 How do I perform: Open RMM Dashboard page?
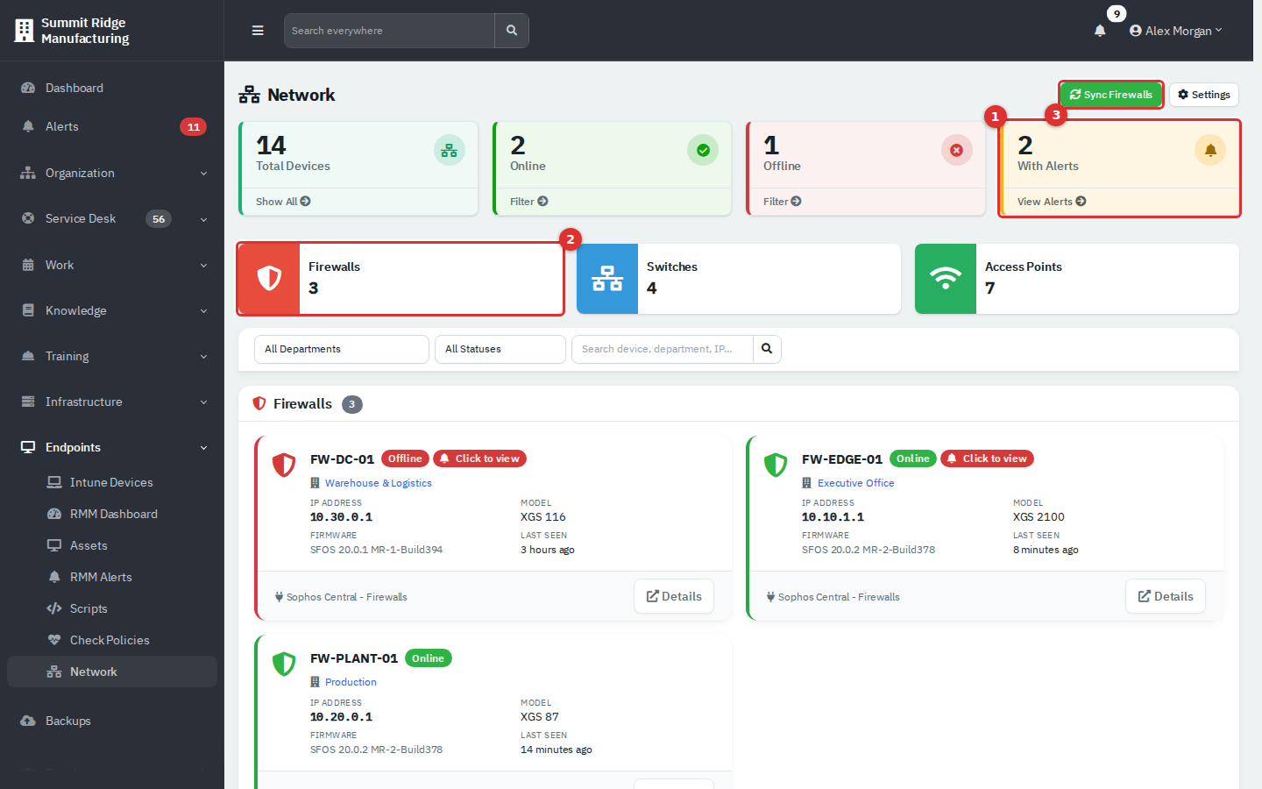coord(112,514)
